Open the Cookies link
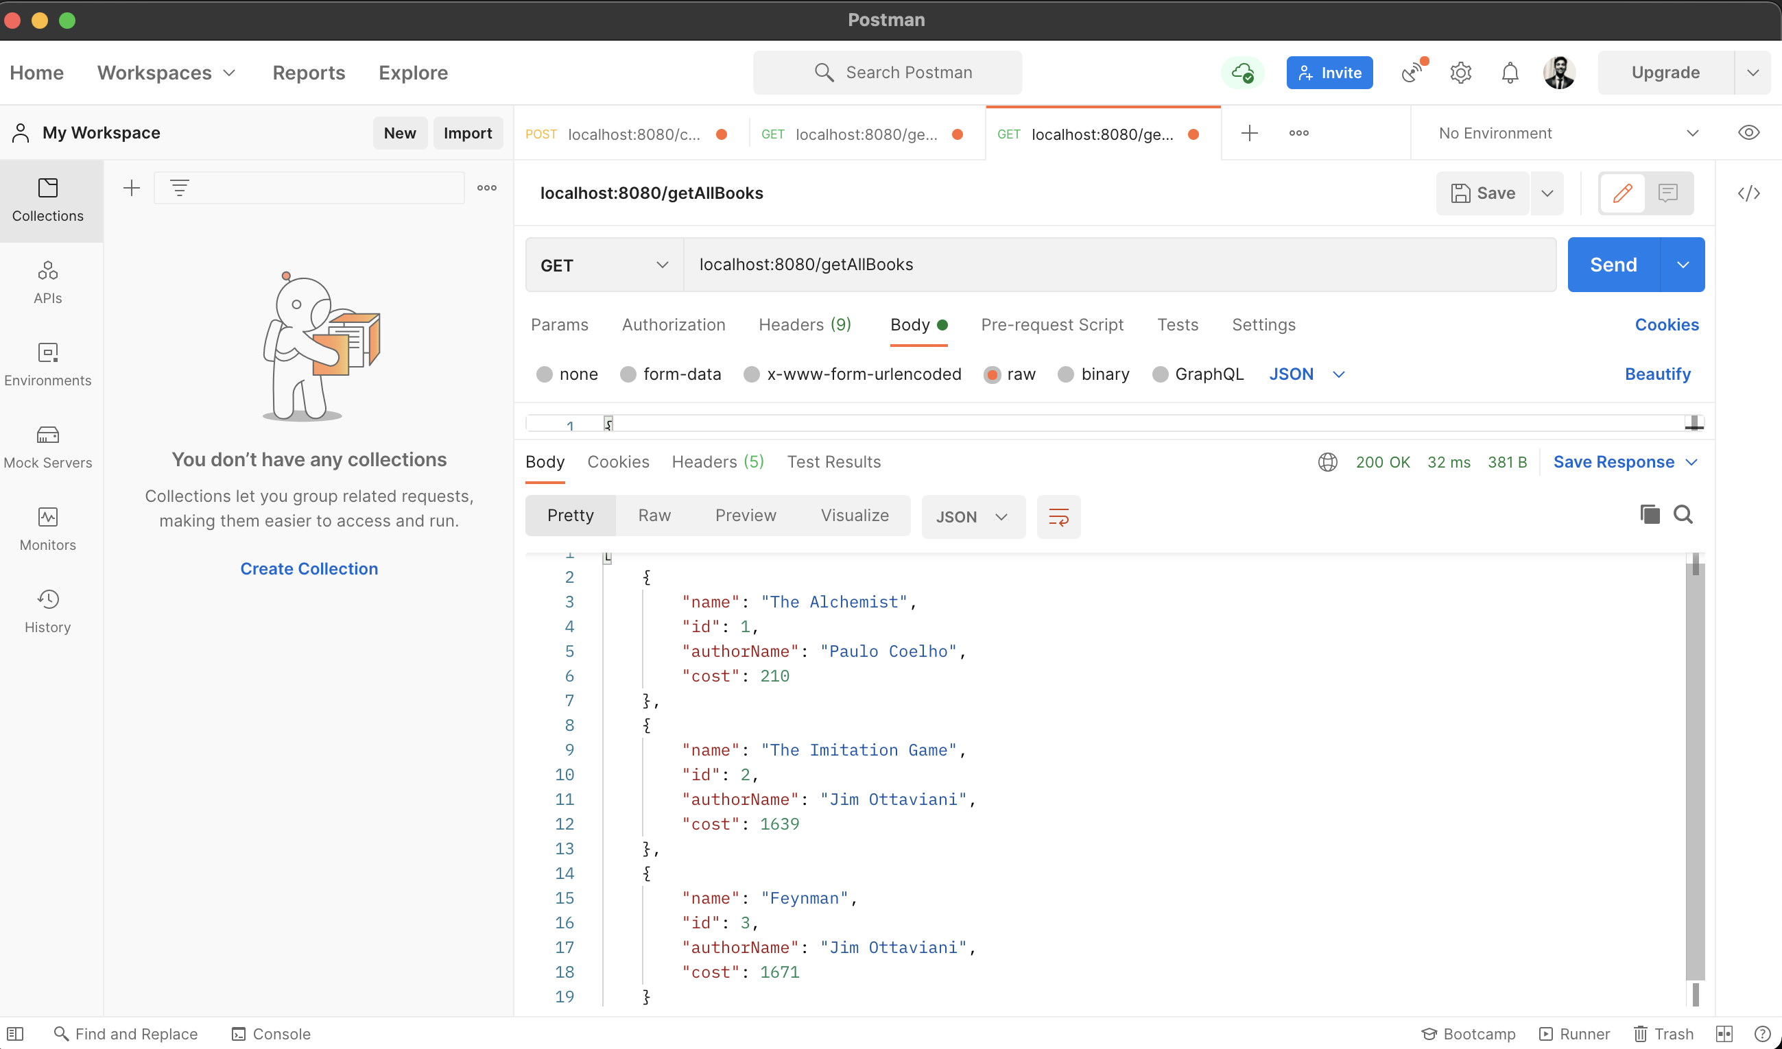The image size is (1782, 1049). pyautogui.click(x=1667, y=324)
